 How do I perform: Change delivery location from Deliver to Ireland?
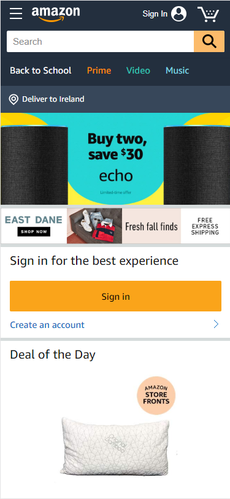(53, 99)
